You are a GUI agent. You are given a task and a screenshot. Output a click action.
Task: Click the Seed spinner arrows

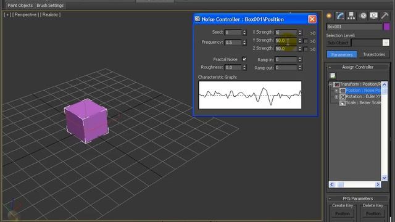(244, 32)
